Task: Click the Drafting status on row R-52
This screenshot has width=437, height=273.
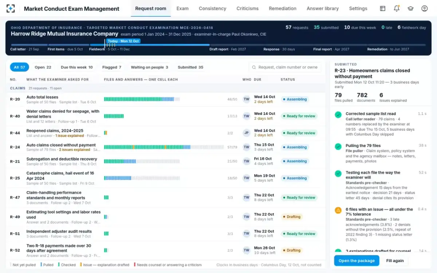Action: [x=292, y=250]
